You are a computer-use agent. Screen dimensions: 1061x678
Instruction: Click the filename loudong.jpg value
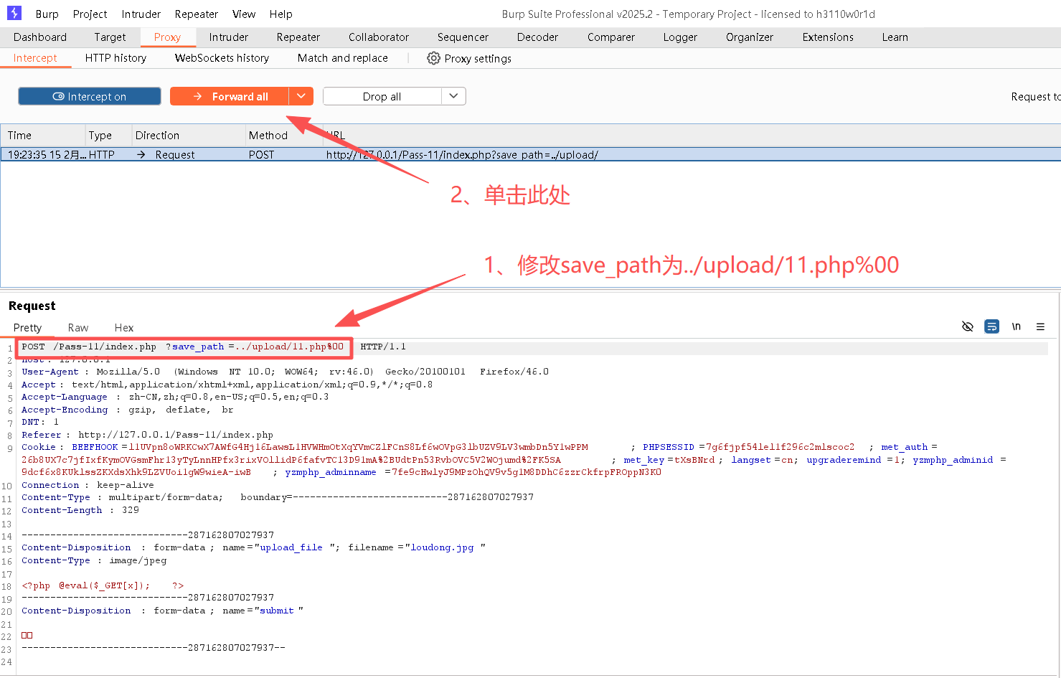tap(442, 547)
